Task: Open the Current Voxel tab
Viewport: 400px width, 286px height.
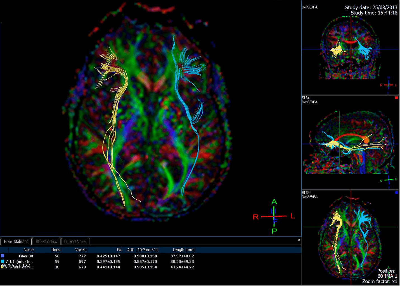Action: coord(75,242)
